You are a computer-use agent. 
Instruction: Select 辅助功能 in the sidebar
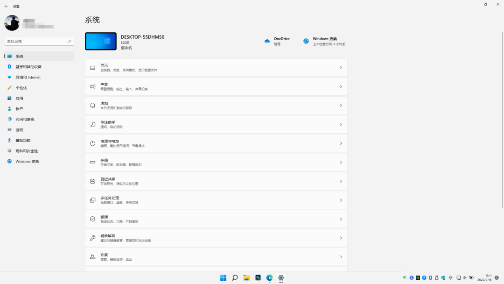pyautogui.click(x=39, y=140)
